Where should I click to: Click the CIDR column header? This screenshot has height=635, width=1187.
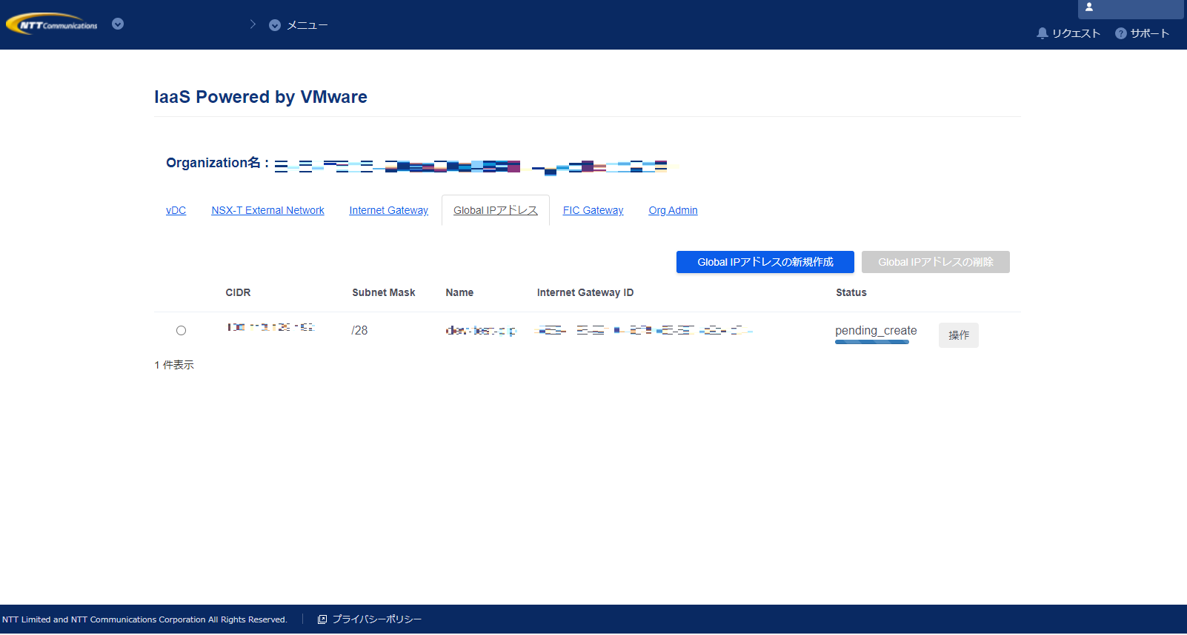coord(238,292)
